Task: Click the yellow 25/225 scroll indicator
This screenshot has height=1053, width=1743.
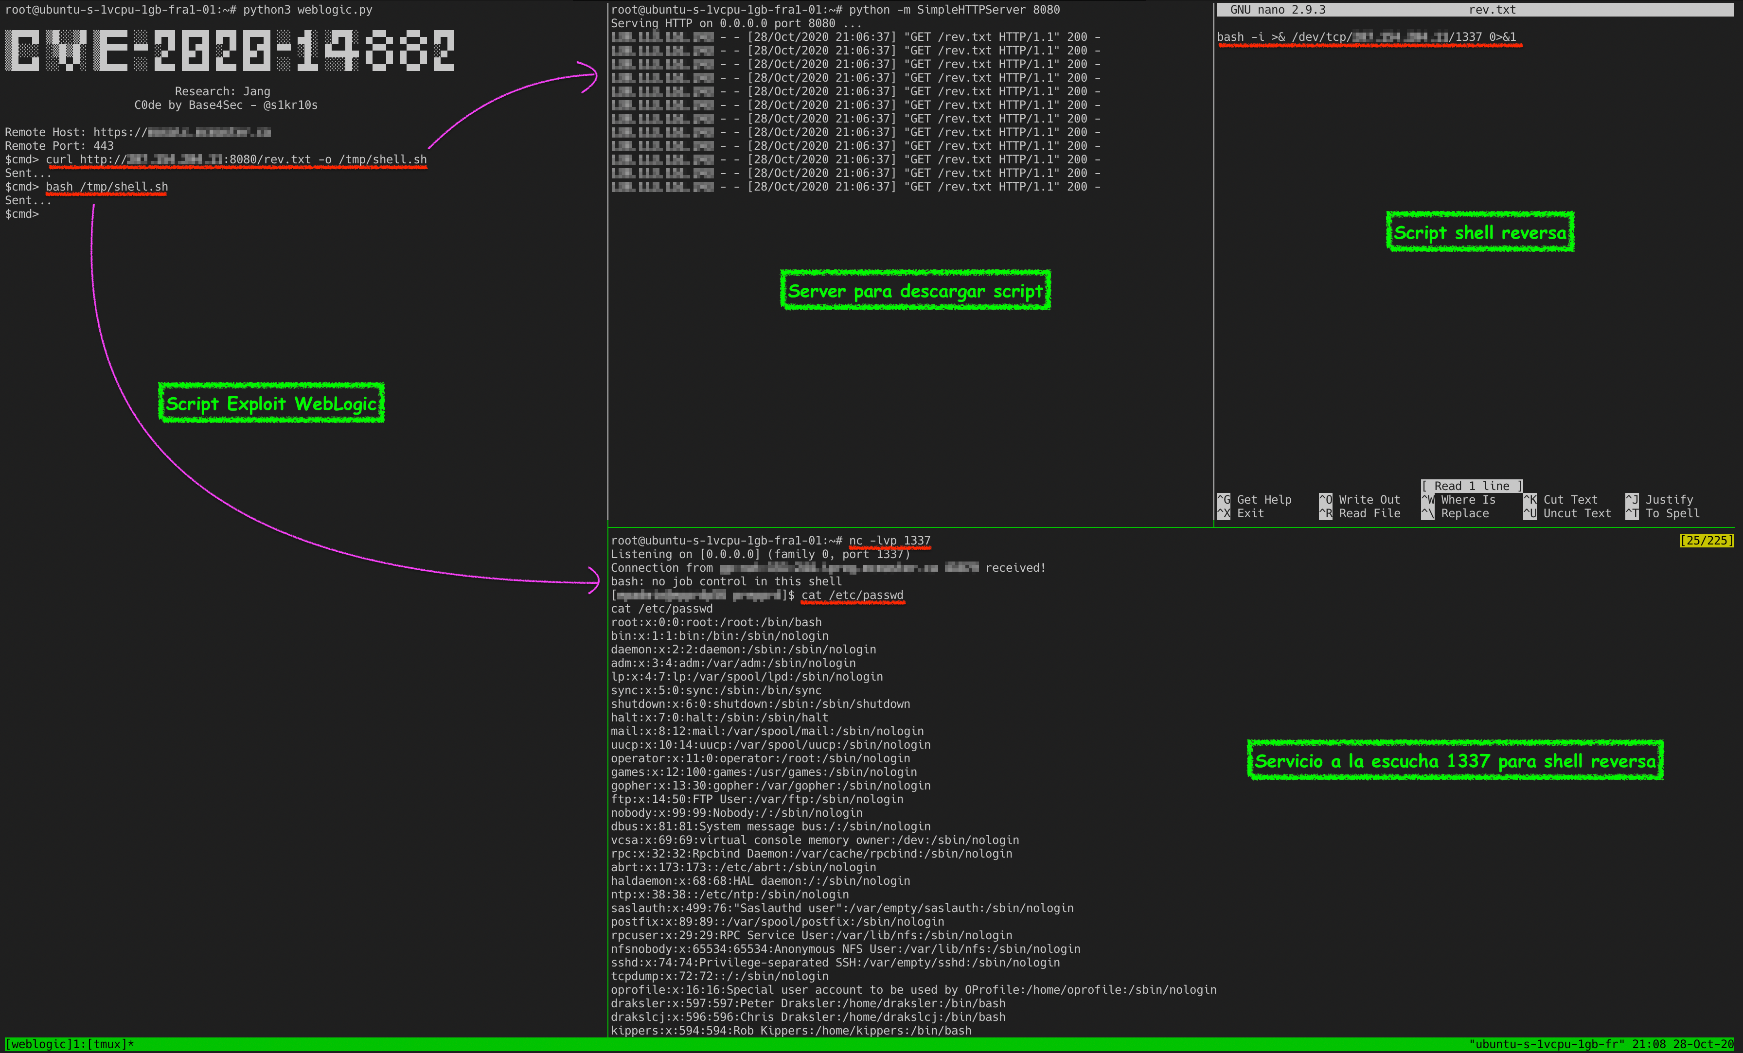Action: click(1706, 540)
